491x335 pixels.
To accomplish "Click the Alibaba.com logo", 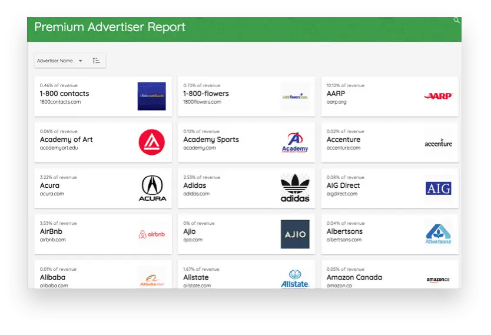I will tap(152, 280).
